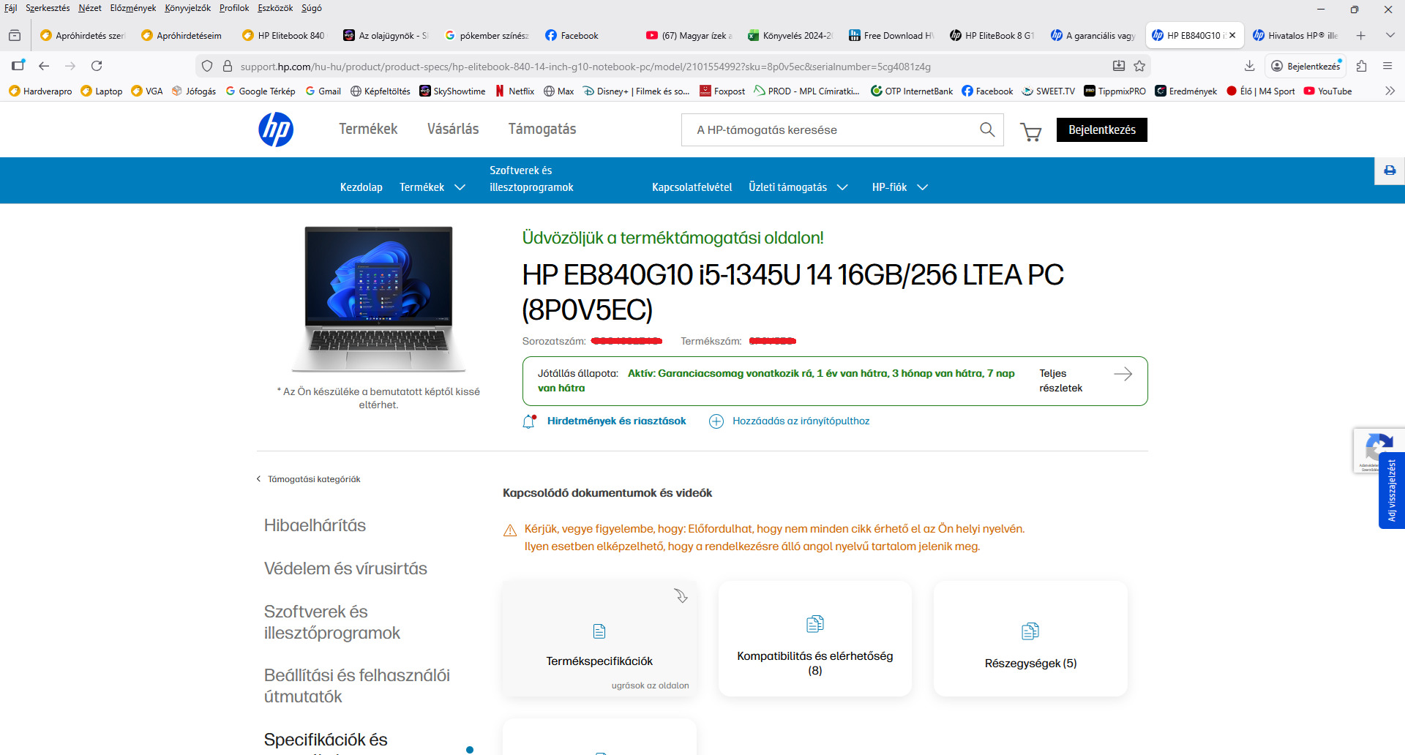Click the Termékek header menu
This screenshot has height=755, width=1405.
click(x=368, y=129)
